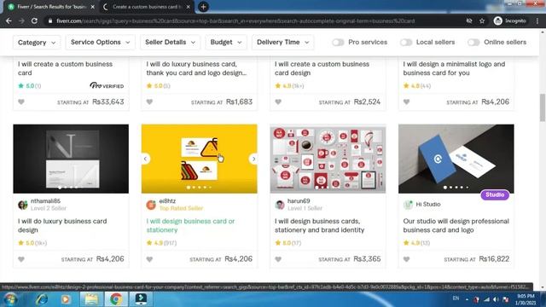
Task: Close the Fiverr Search Results tab
Action: click(x=93, y=7)
